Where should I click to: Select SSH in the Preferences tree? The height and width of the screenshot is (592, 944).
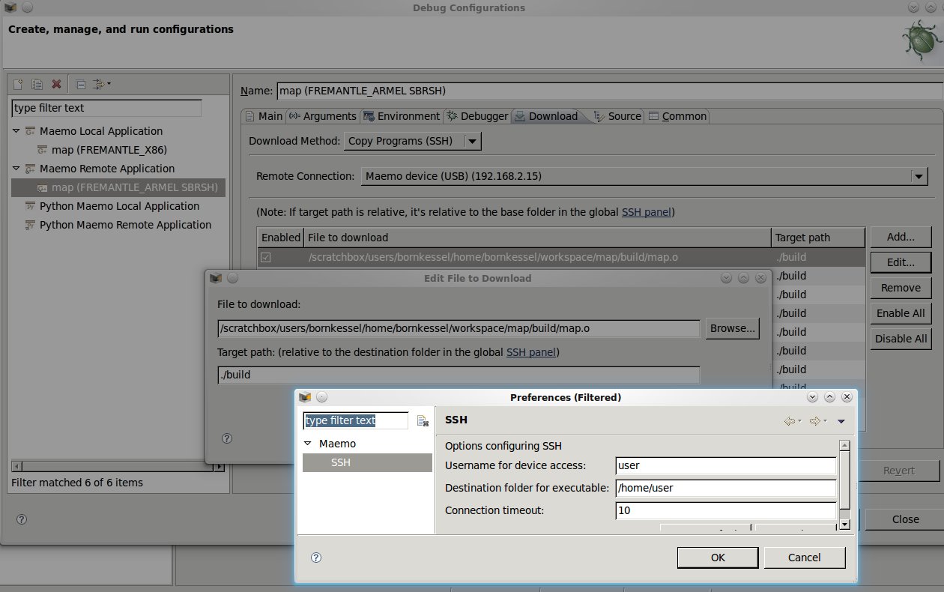(341, 462)
